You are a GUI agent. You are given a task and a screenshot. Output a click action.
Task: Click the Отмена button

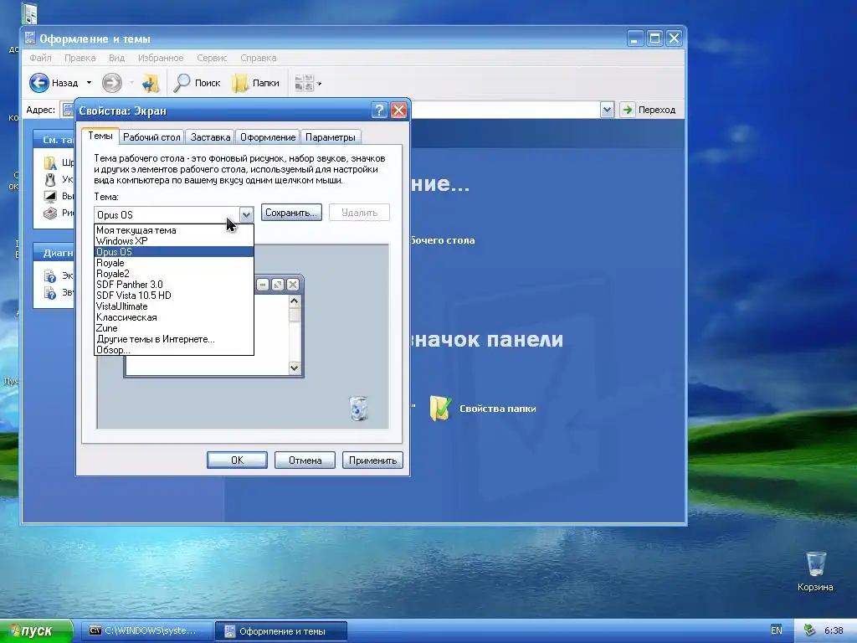coord(305,460)
